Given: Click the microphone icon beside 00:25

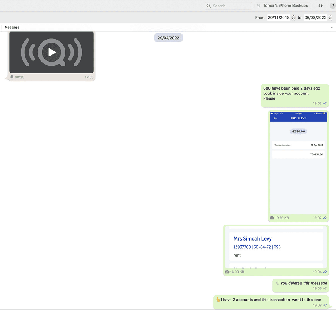Looking at the screenshot, I should coord(12,77).
